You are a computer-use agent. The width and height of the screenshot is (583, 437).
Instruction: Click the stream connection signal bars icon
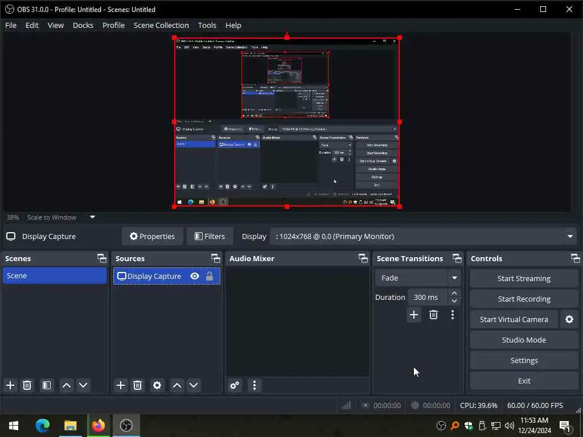347,405
